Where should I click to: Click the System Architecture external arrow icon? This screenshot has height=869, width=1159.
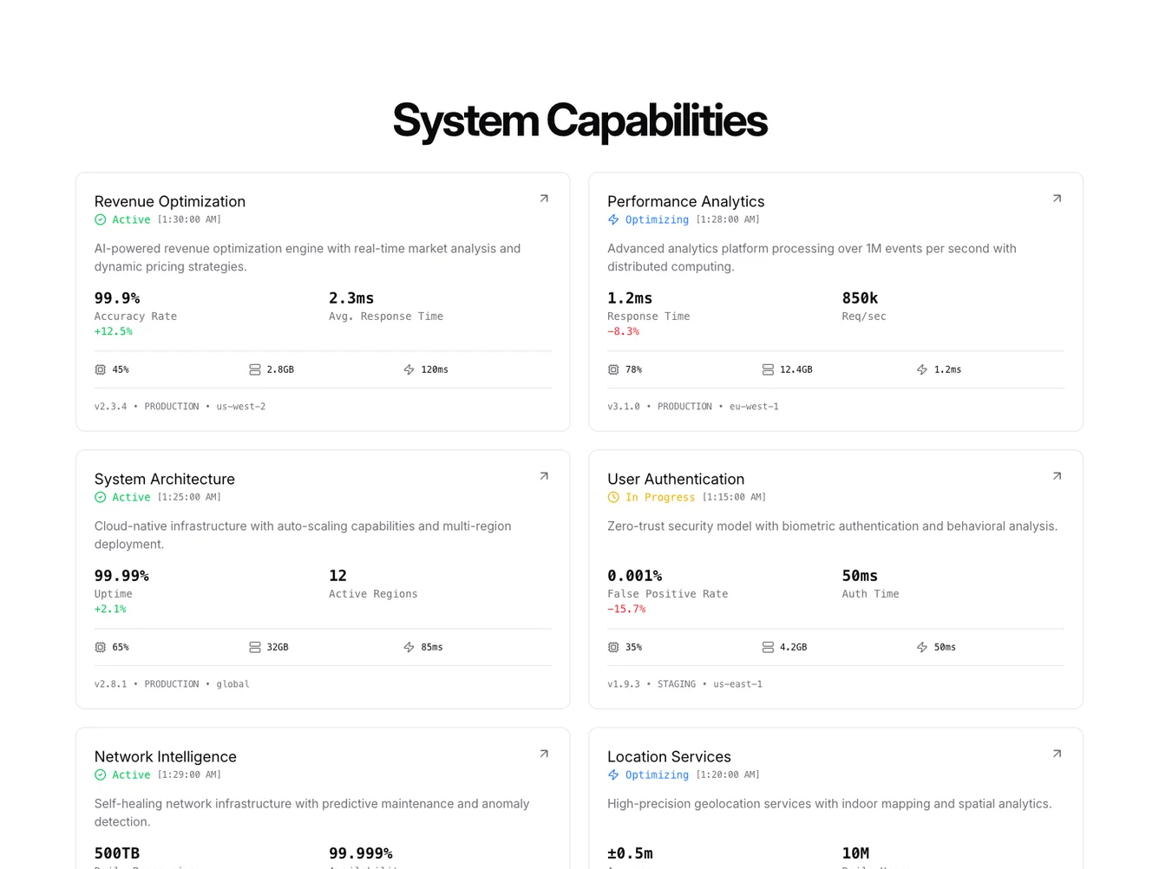(544, 476)
